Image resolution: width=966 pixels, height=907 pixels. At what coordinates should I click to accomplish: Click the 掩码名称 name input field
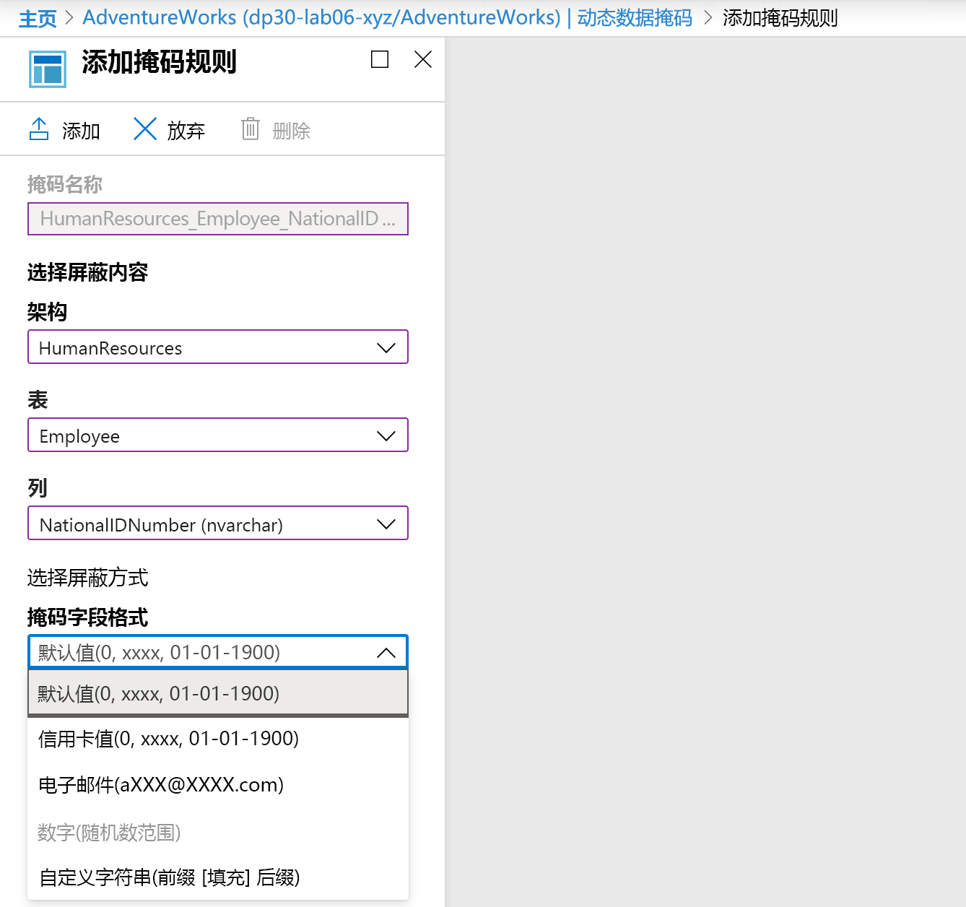point(217,219)
